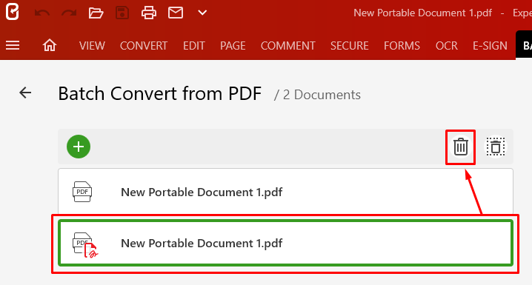Screen dimensions: 532x285
Task: Open a file with the folder icon
Action: coord(96,13)
